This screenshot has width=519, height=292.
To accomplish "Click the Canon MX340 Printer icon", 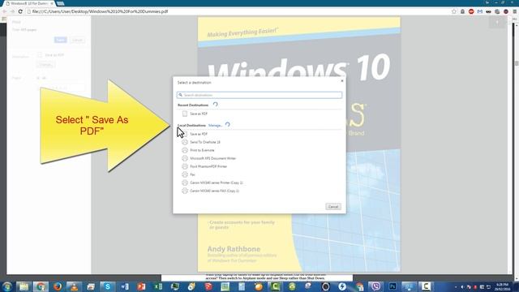I will click(185, 182).
